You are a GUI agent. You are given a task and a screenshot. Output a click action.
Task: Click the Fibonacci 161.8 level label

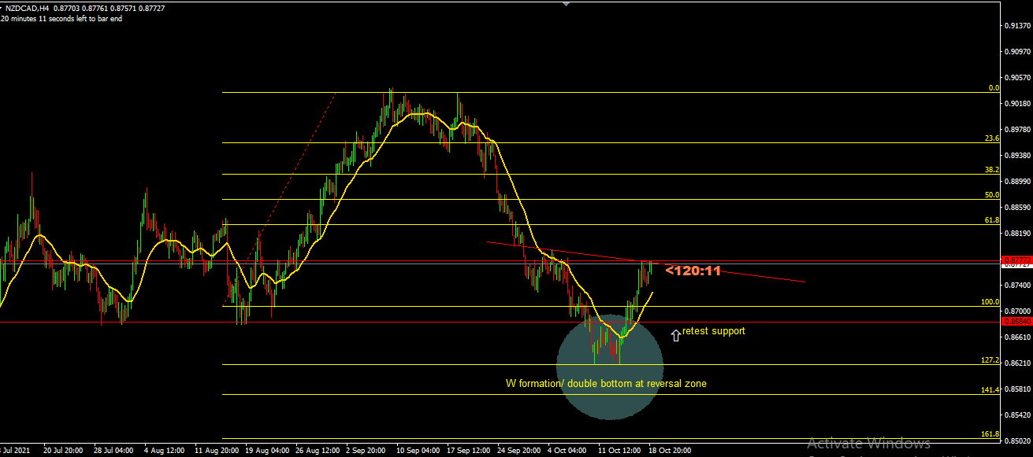pyautogui.click(x=990, y=434)
